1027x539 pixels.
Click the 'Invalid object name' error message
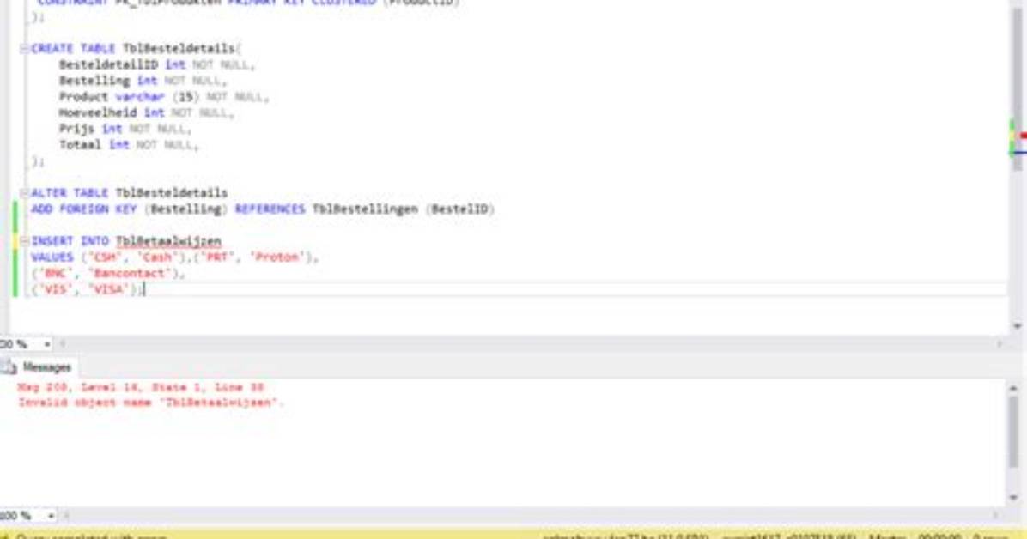[x=151, y=403]
